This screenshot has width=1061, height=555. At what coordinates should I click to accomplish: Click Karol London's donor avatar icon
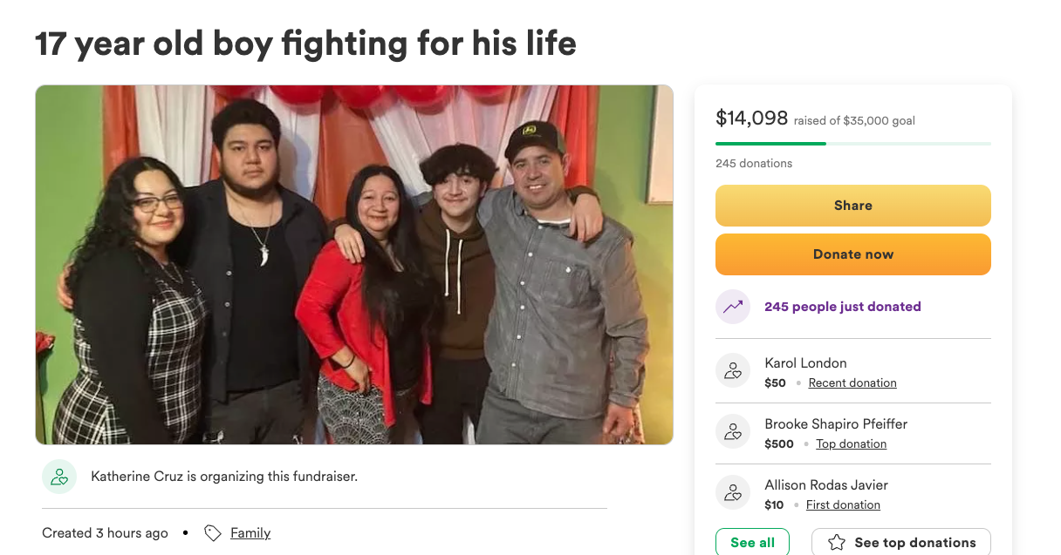coord(733,370)
